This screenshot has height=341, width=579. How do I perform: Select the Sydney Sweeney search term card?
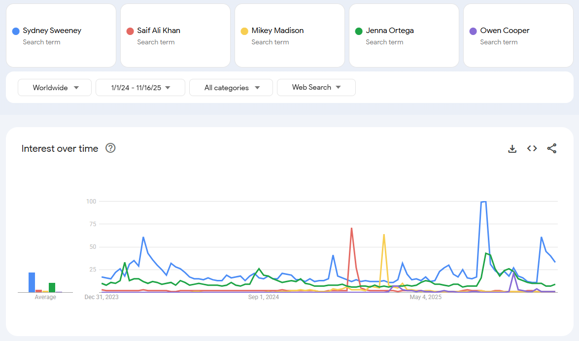tap(61, 35)
